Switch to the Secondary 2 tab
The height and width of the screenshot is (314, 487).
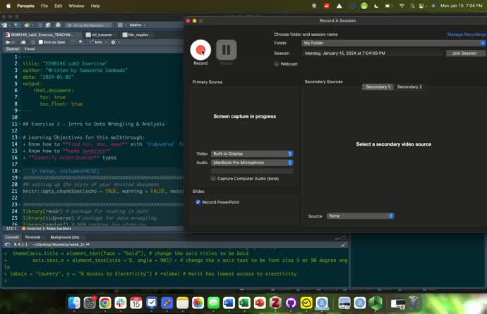coord(409,87)
